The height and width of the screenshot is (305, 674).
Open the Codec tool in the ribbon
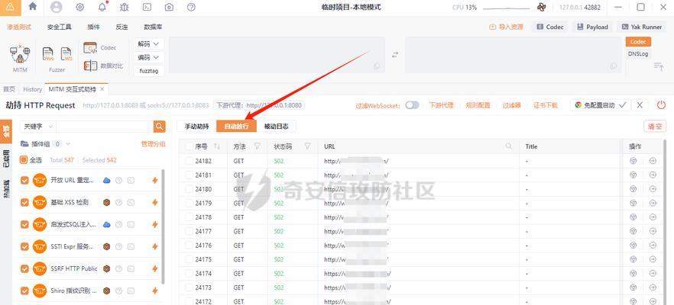tap(99, 47)
